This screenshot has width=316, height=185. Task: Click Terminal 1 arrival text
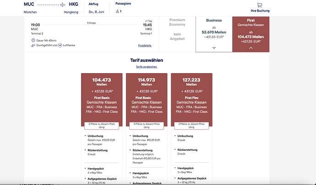(x=146, y=34)
